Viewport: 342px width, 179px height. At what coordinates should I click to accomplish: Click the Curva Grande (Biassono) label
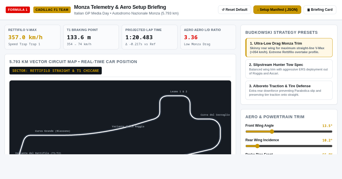click(x=53, y=131)
